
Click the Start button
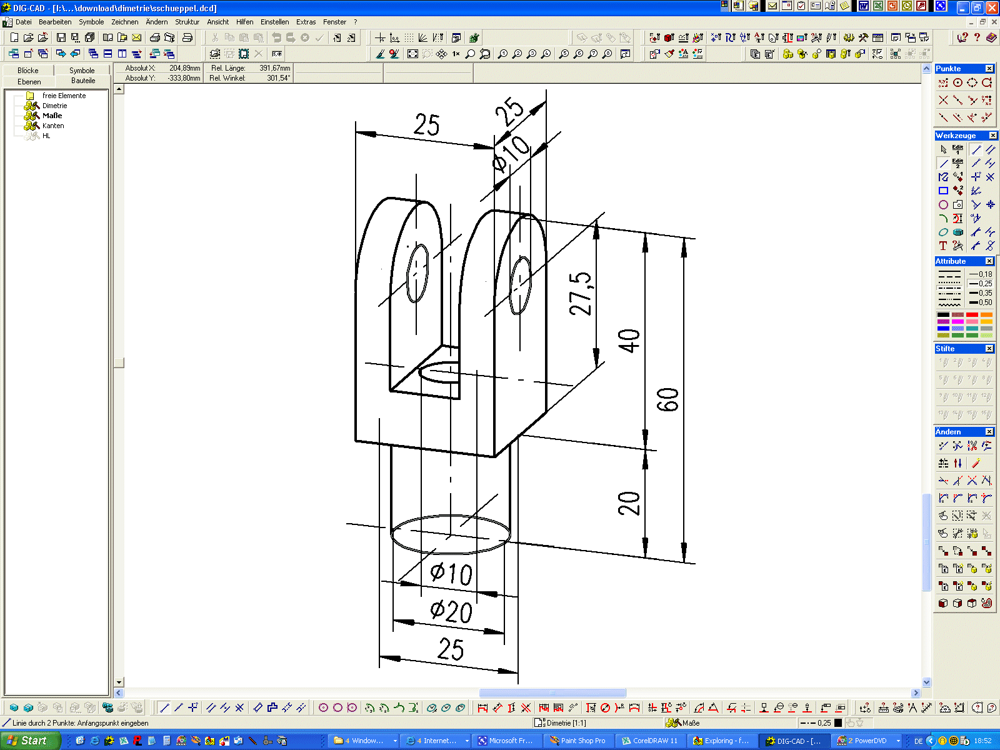30,741
